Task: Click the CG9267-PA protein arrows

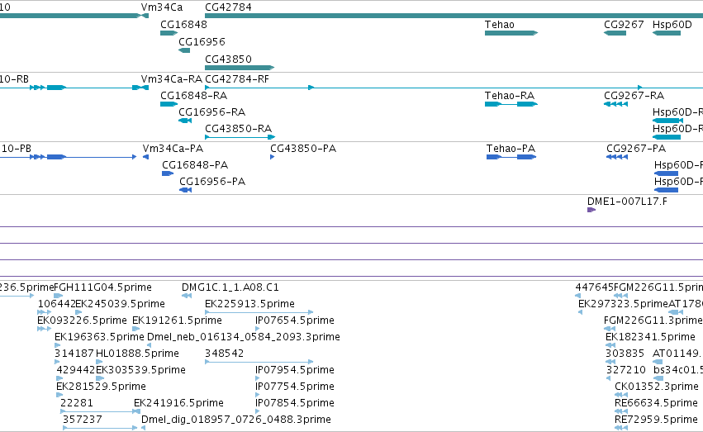Action: (617, 157)
